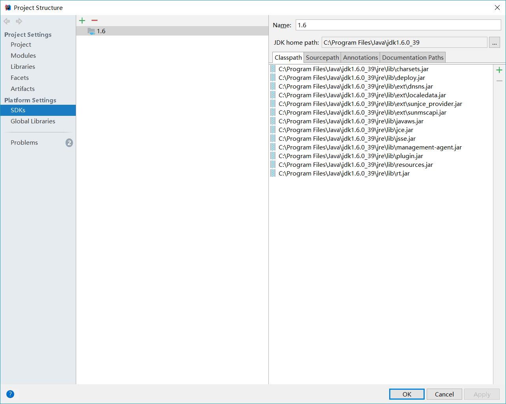
Task: Click the IntelliJ icon in title bar
Action: pos(8,8)
